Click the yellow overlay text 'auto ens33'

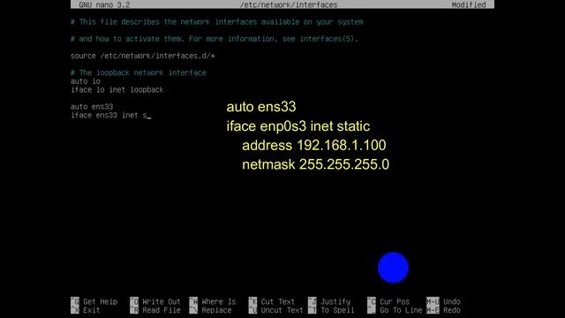point(261,107)
